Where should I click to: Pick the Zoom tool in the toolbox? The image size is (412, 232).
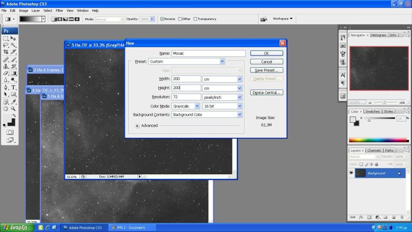(13, 109)
